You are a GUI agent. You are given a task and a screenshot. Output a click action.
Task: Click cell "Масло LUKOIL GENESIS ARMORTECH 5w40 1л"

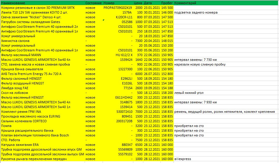pos(43,107)
